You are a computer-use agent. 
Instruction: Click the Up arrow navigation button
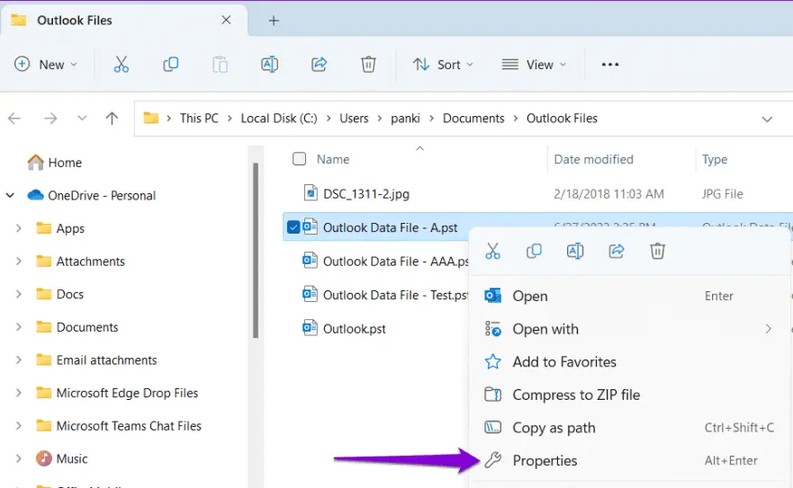112,119
